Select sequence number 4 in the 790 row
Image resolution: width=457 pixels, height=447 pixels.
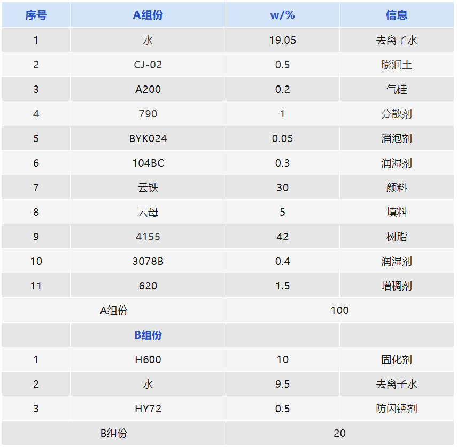click(x=36, y=114)
